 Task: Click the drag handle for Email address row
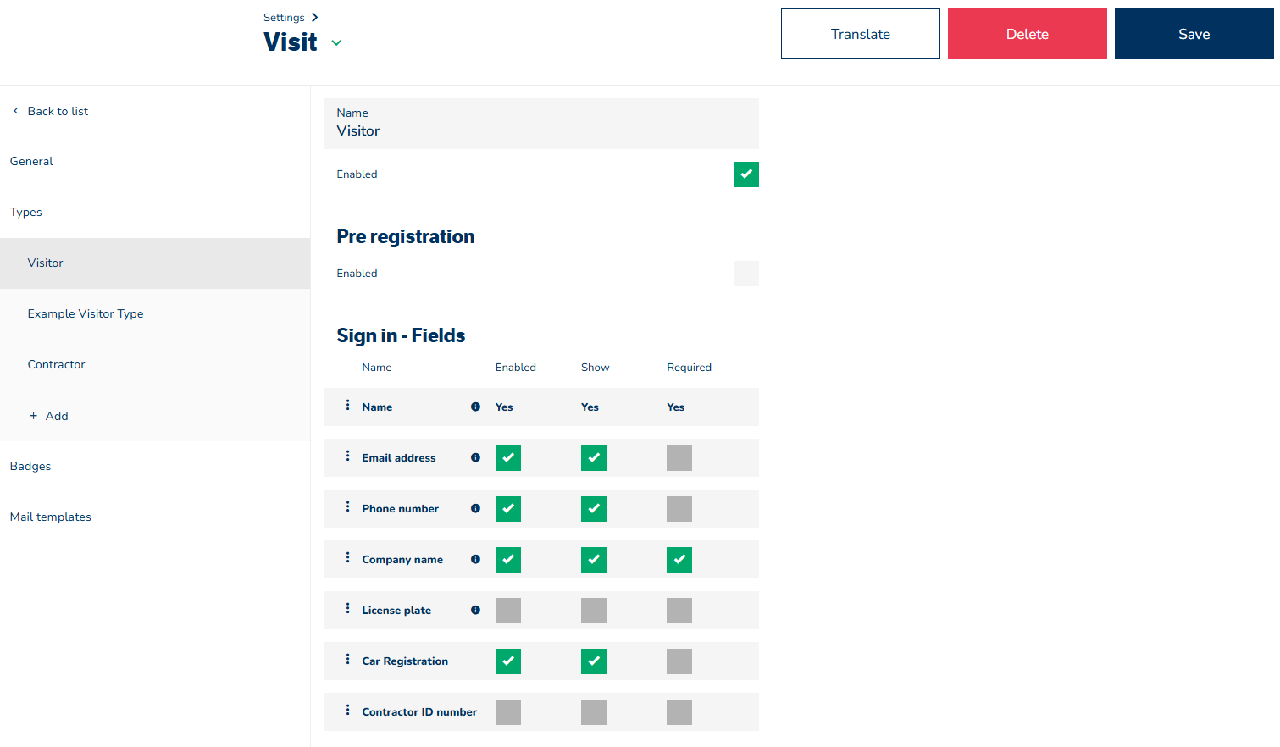pos(347,456)
